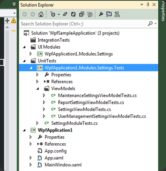Screen dimensions: 166x171
Task: Click the Search Solution Explorer field
Action: (x=83, y=24)
